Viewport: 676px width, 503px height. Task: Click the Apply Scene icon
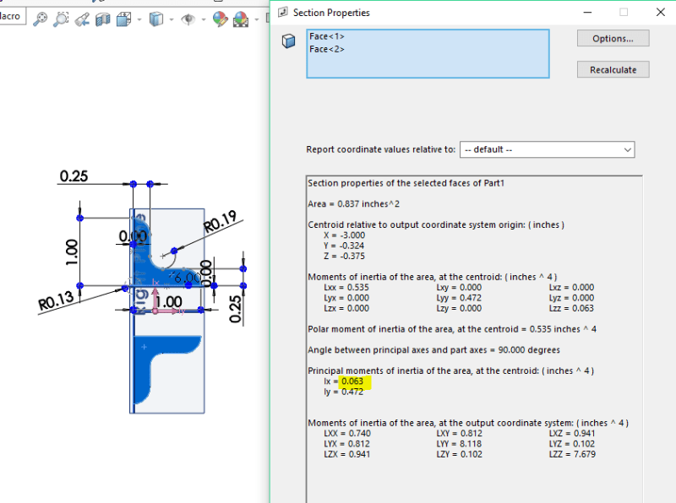241,19
